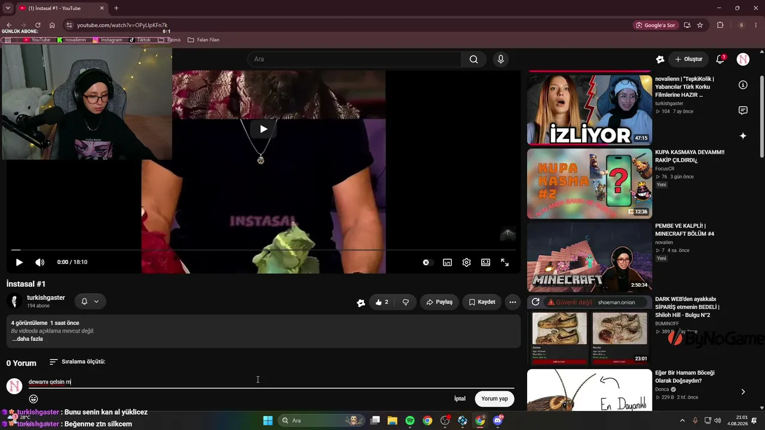This screenshot has width=765, height=430.
Task: Open the YouTube bookmark
Action: 36,40
